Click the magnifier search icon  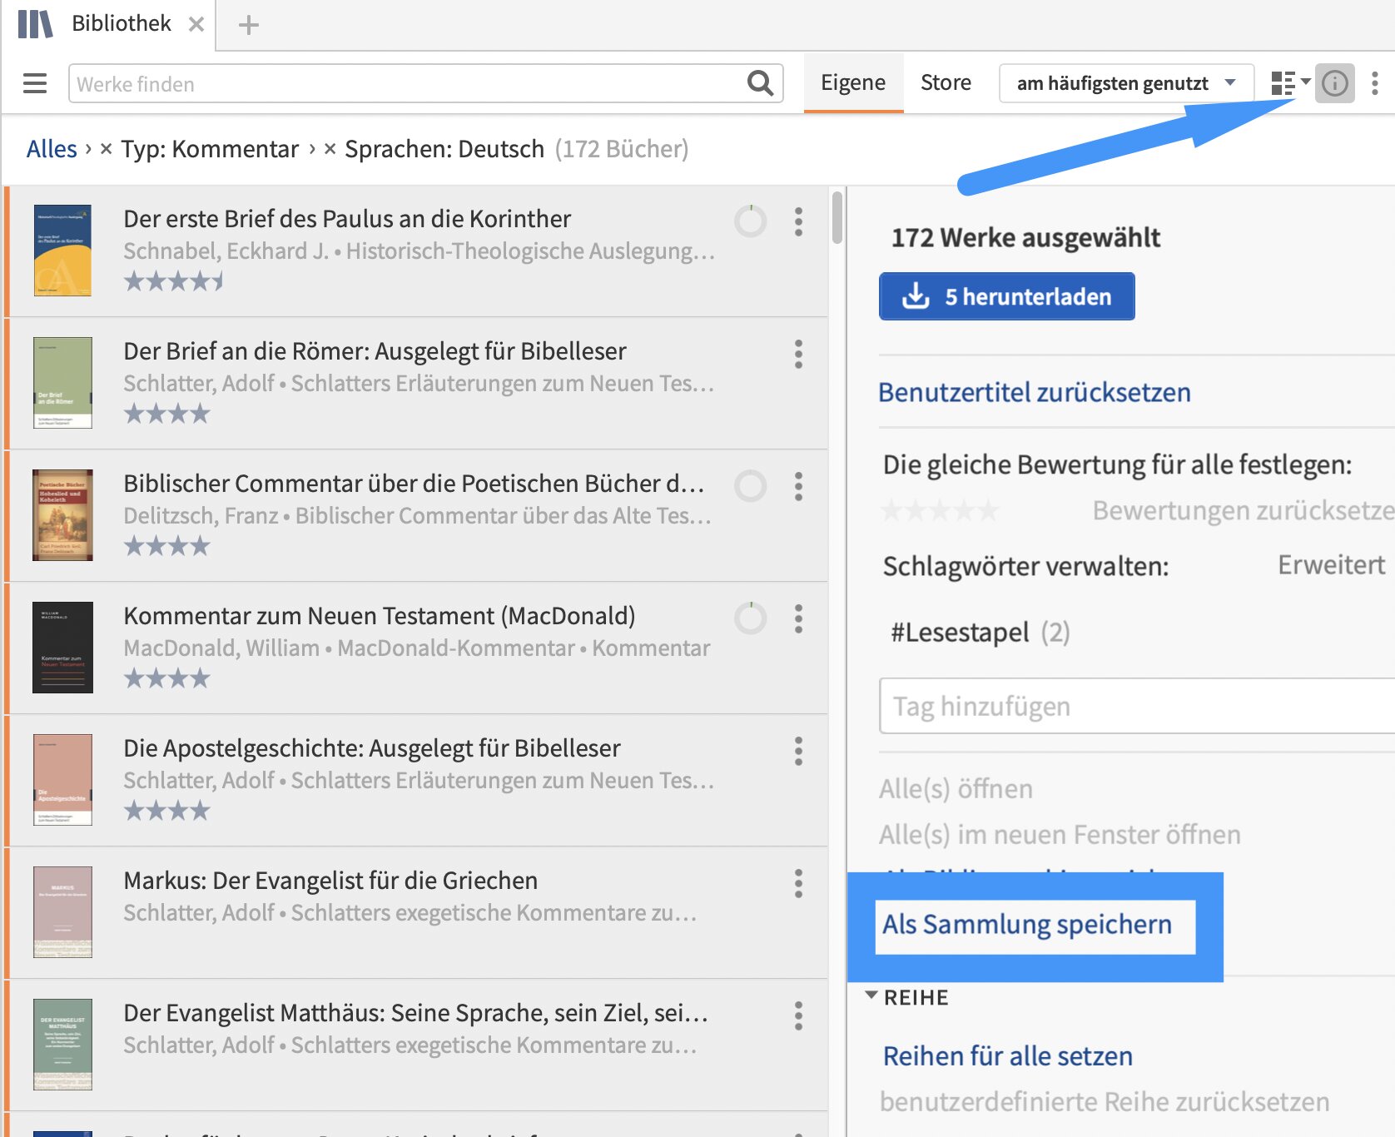(760, 83)
